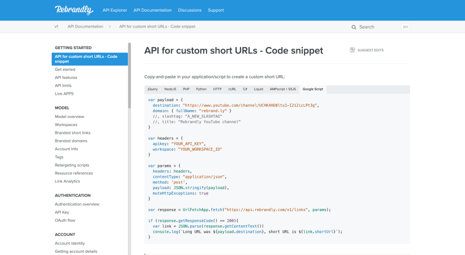The image size is (465, 255).
Task: Switch to the C# tab
Action: point(245,89)
